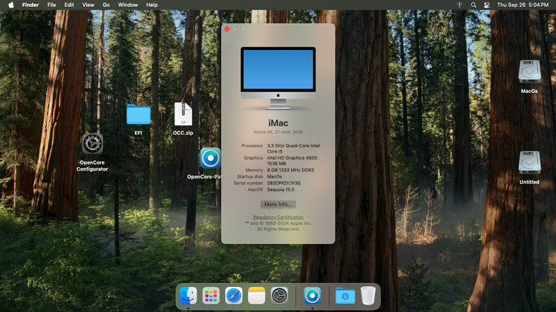
Task: Open the Finder menu
Action: pos(31,5)
